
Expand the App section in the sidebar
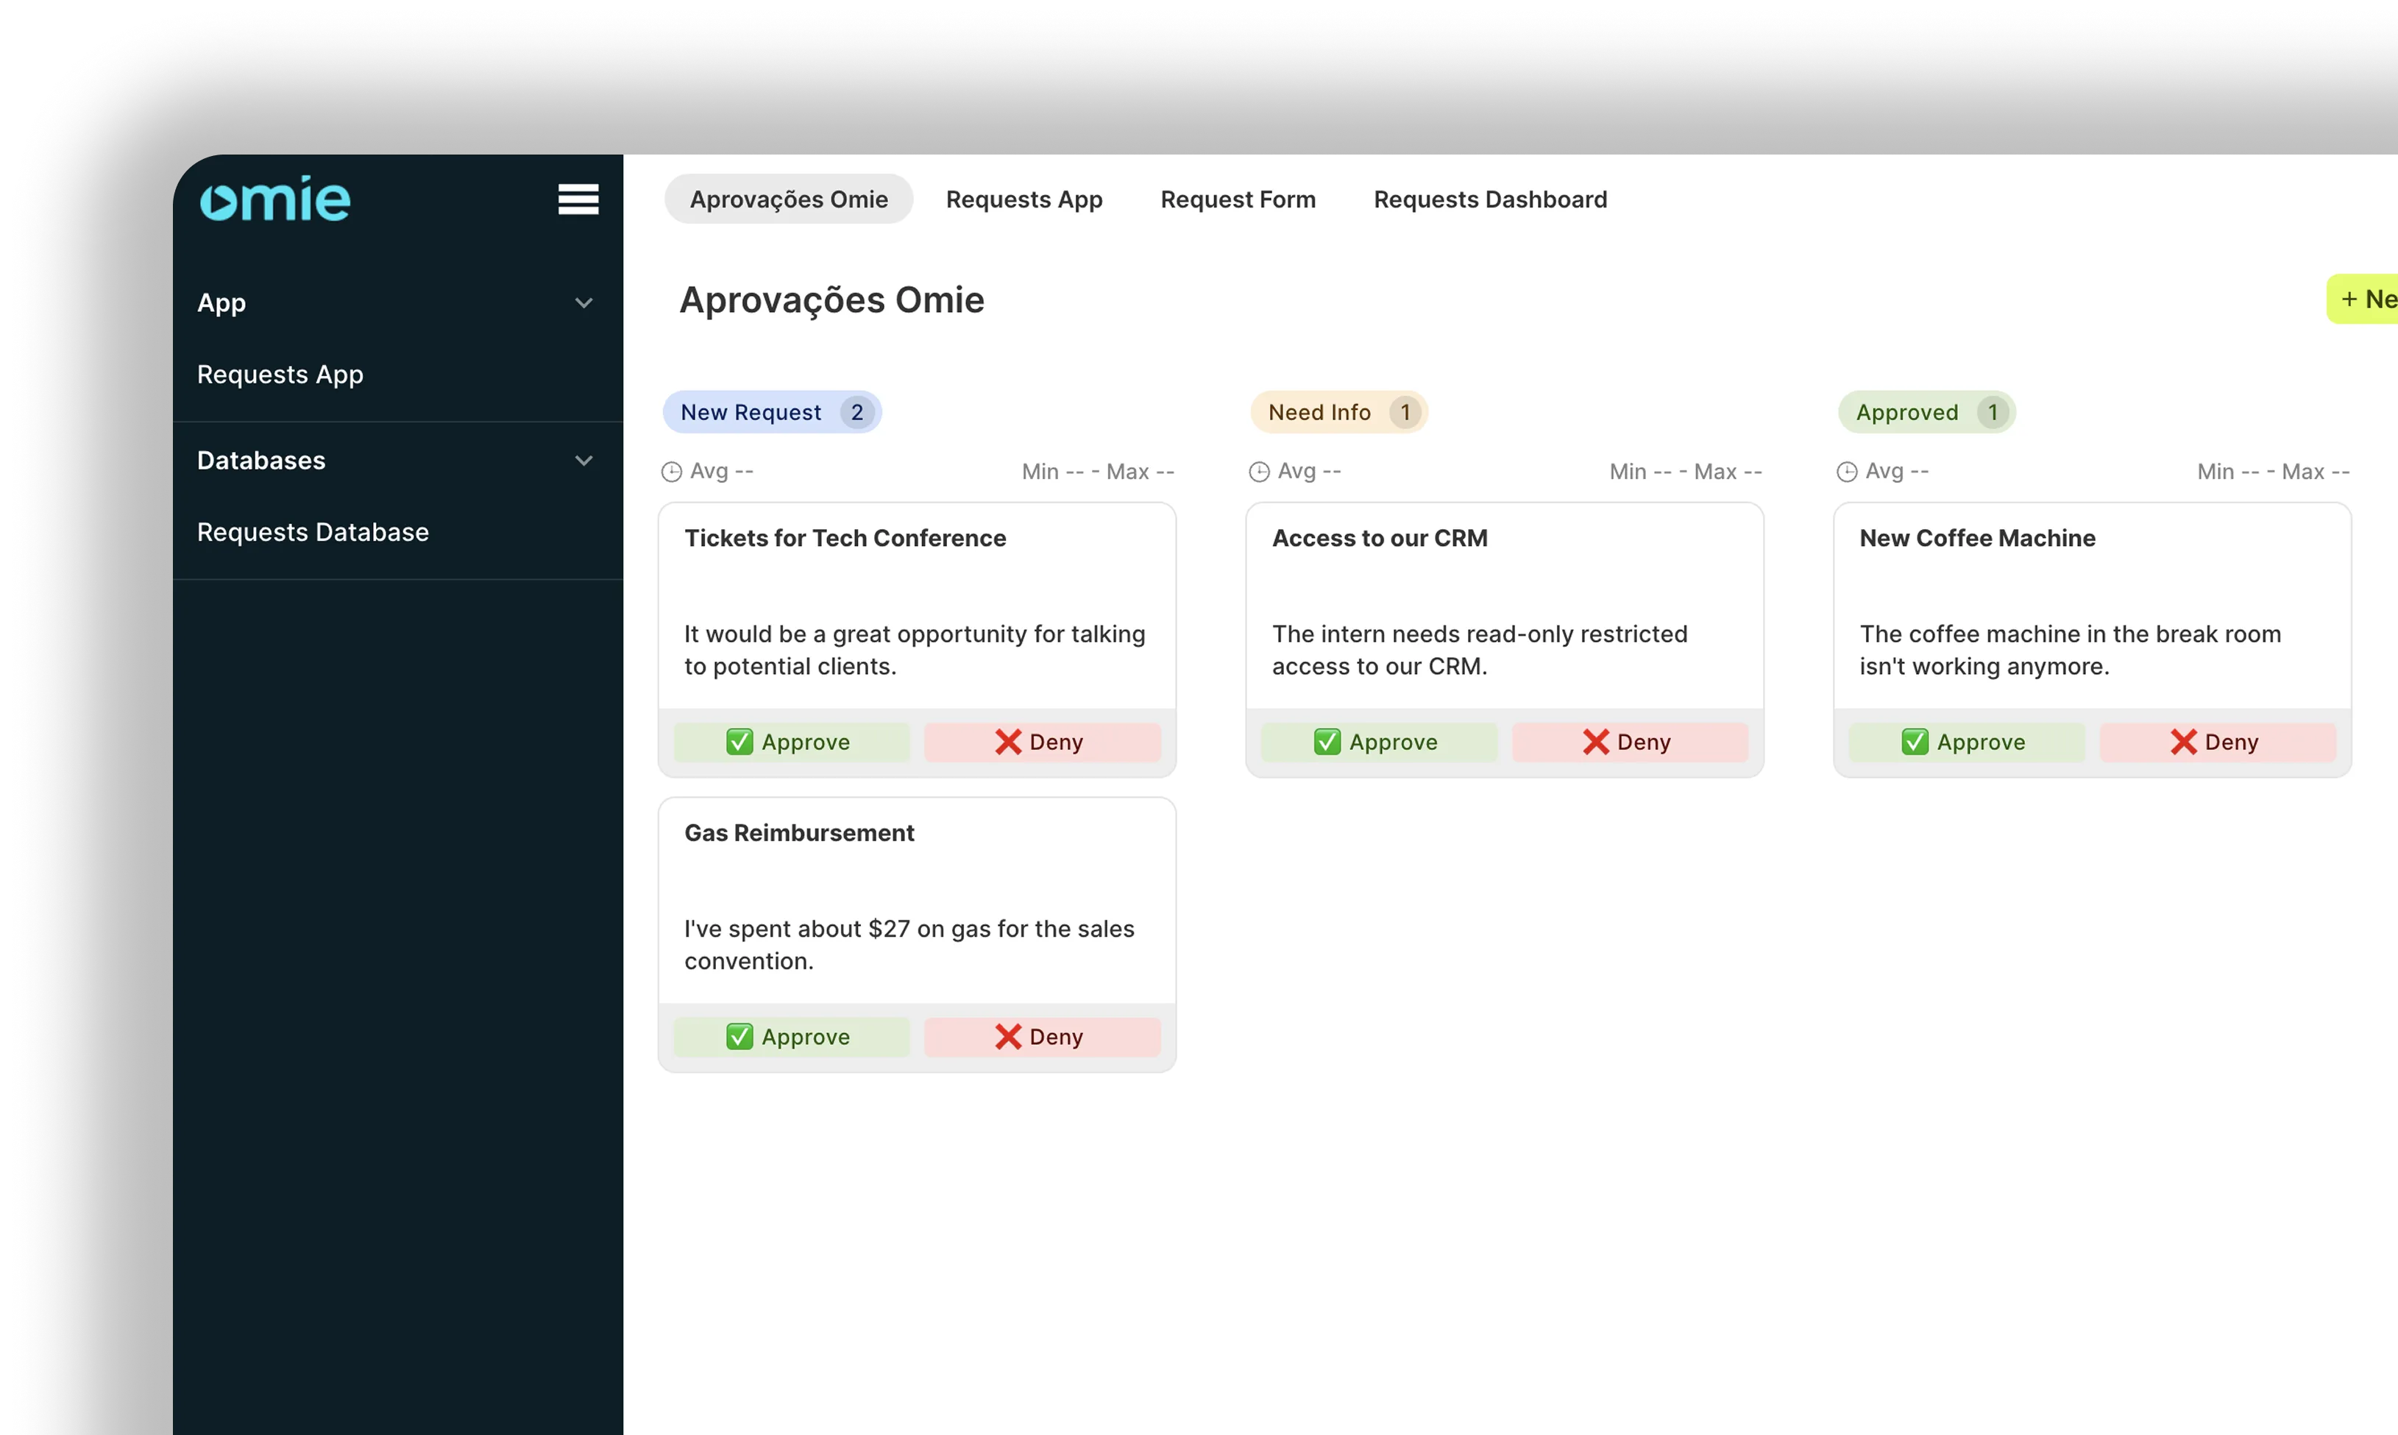coord(583,302)
